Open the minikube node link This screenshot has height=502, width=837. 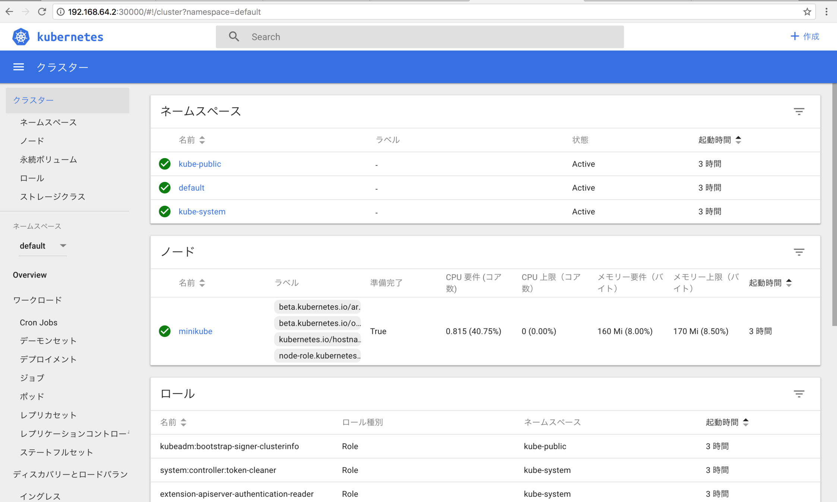[x=195, y=331]
